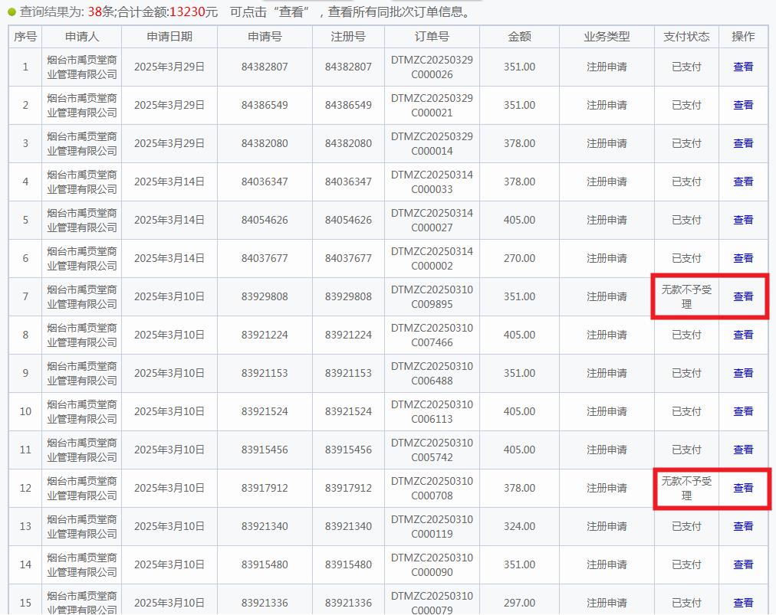Screen dimensions: 776x615
Task: Open 查看 link for order DTMZC20250329C000026
Action: pyautogui.click(x=743, y=67)
